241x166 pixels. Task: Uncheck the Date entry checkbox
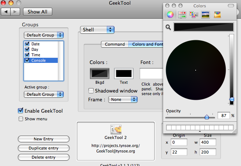(27, 44)
